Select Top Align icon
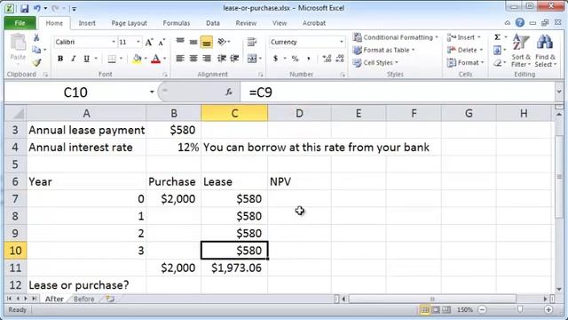This screenshot has height=320, width=568. 180,42
